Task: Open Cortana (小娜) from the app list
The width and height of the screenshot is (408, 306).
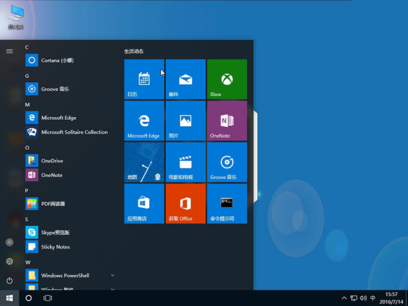Action: click(x=57, y=60)
